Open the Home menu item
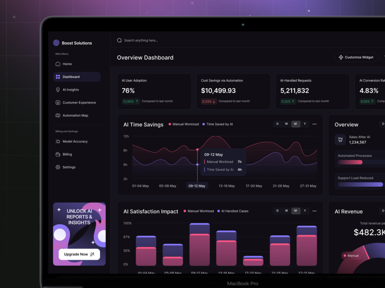Viewport: 385px width, 288px height. point(77,64)
